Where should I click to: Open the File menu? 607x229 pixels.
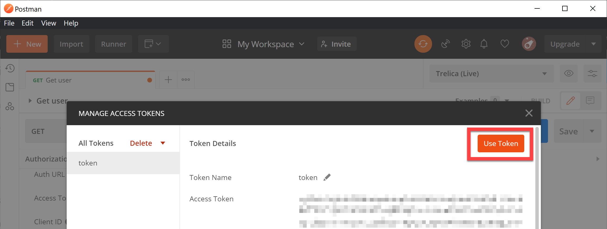pyautogui.click(x=9, y=23)
